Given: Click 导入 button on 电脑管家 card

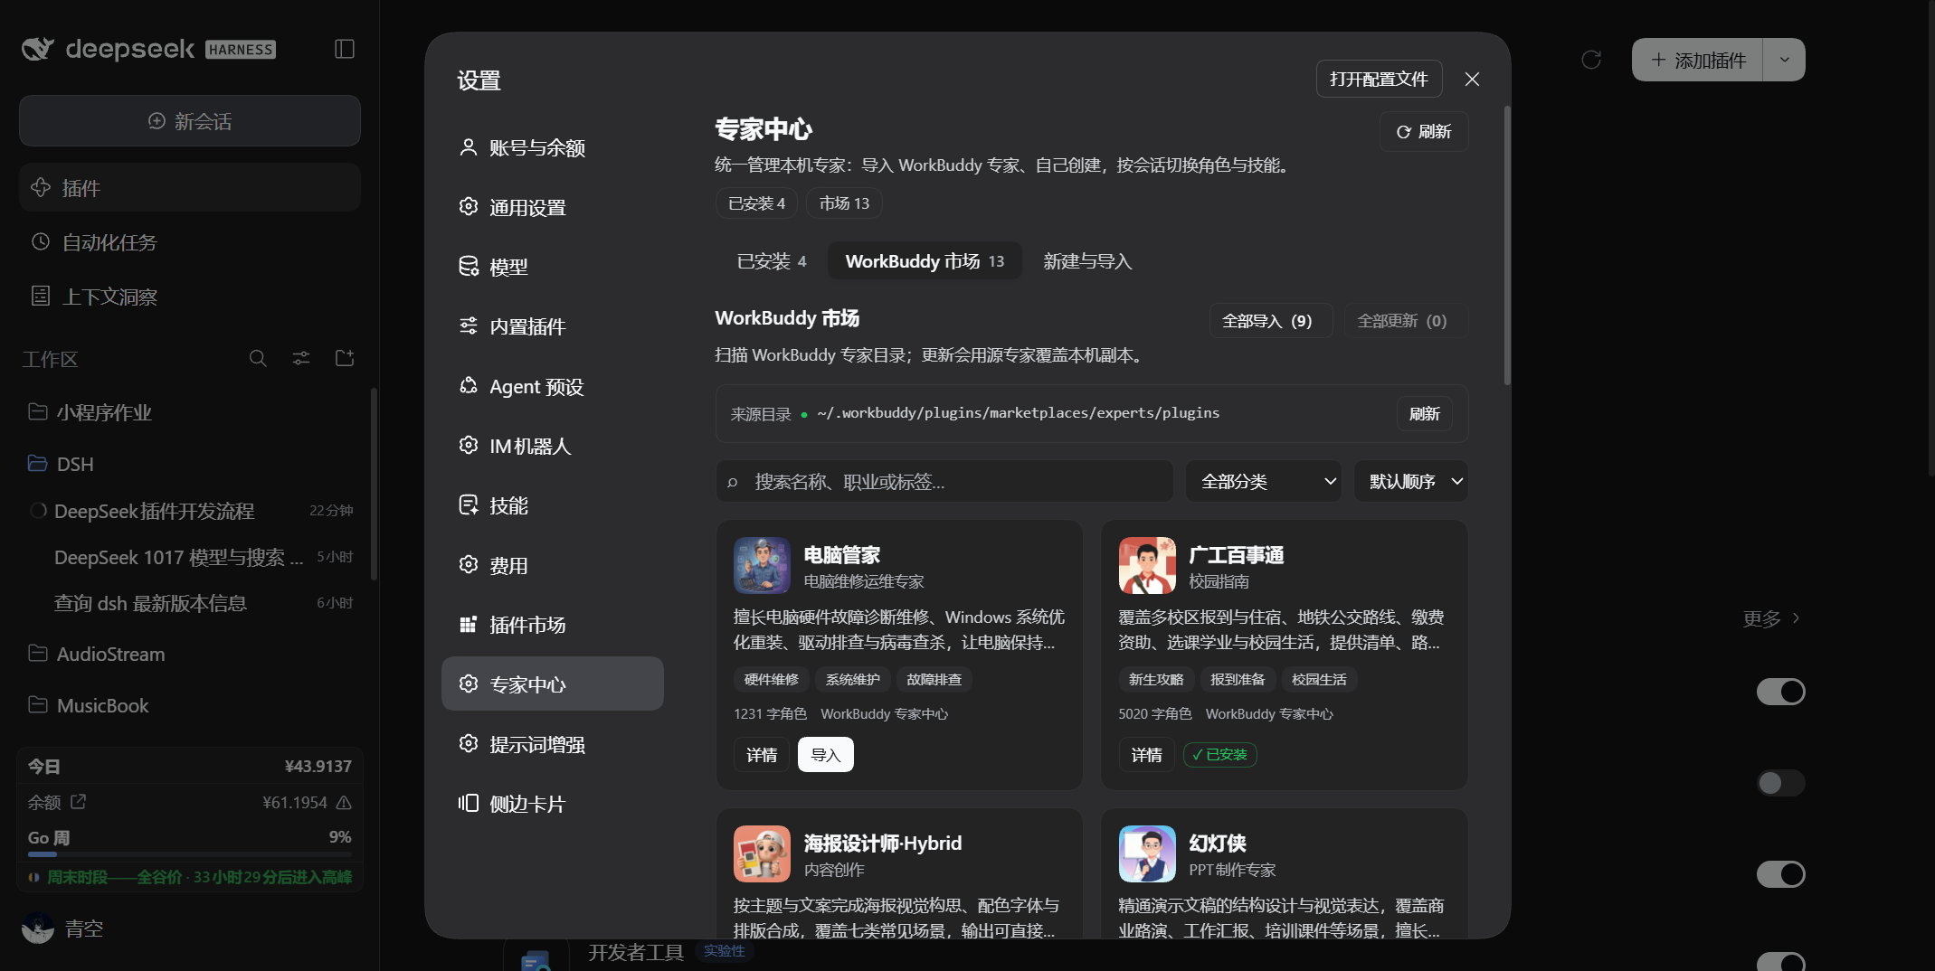Looking at the screenshot, I should pyautogui.click(x=826, y=755).
